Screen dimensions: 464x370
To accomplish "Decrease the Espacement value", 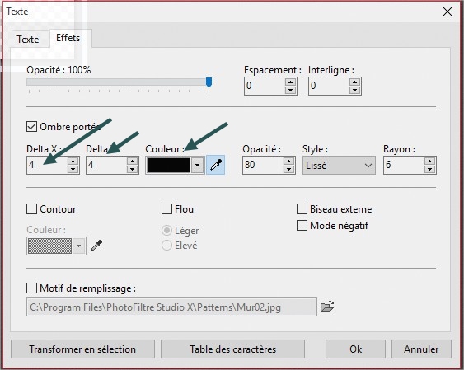I will (291, 90).
